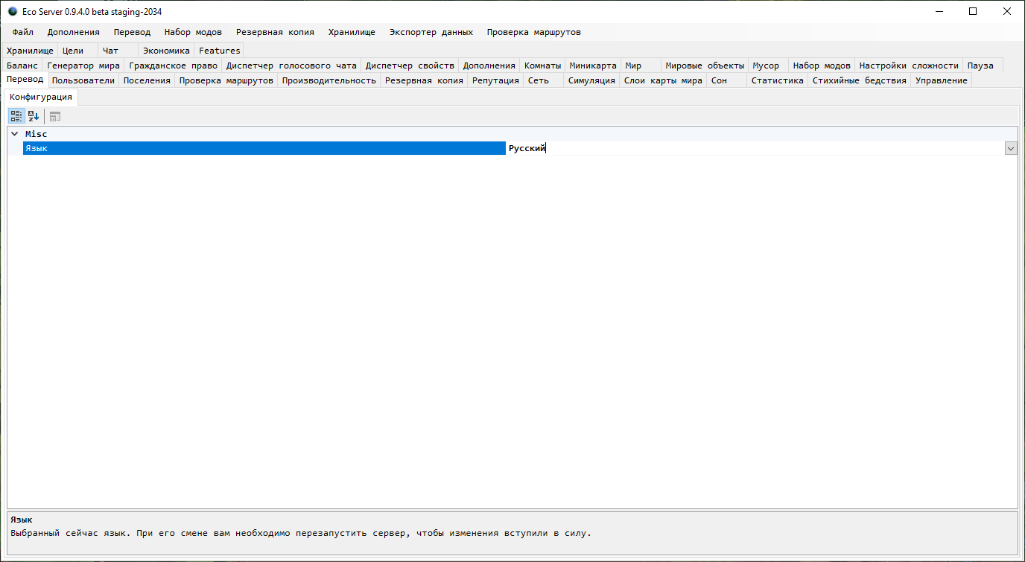Viewport: 1025px width, 562px height.
Task: Switch to the Хранилище tab
Action: [30, 51]
